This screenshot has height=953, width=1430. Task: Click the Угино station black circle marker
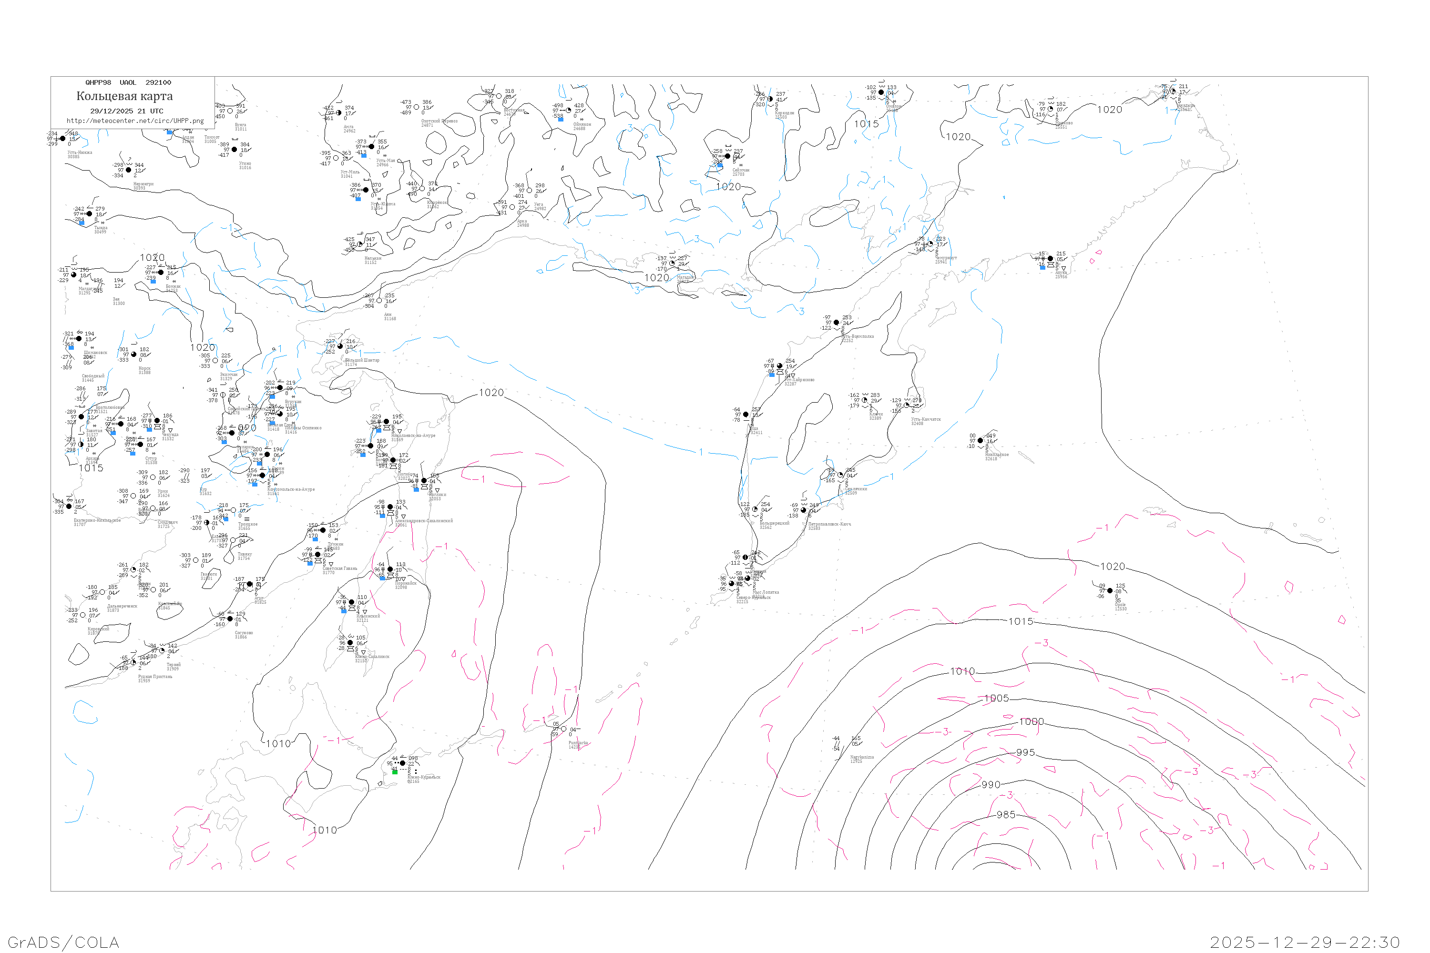click(x=234, y=150)
